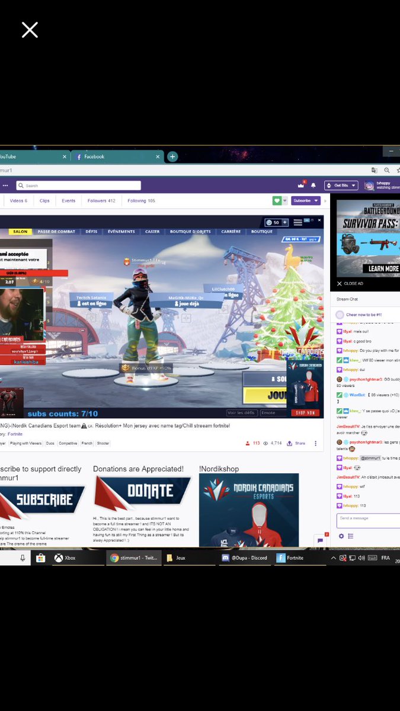Open the purple whispers chat bubble icon

coord(321,540)
